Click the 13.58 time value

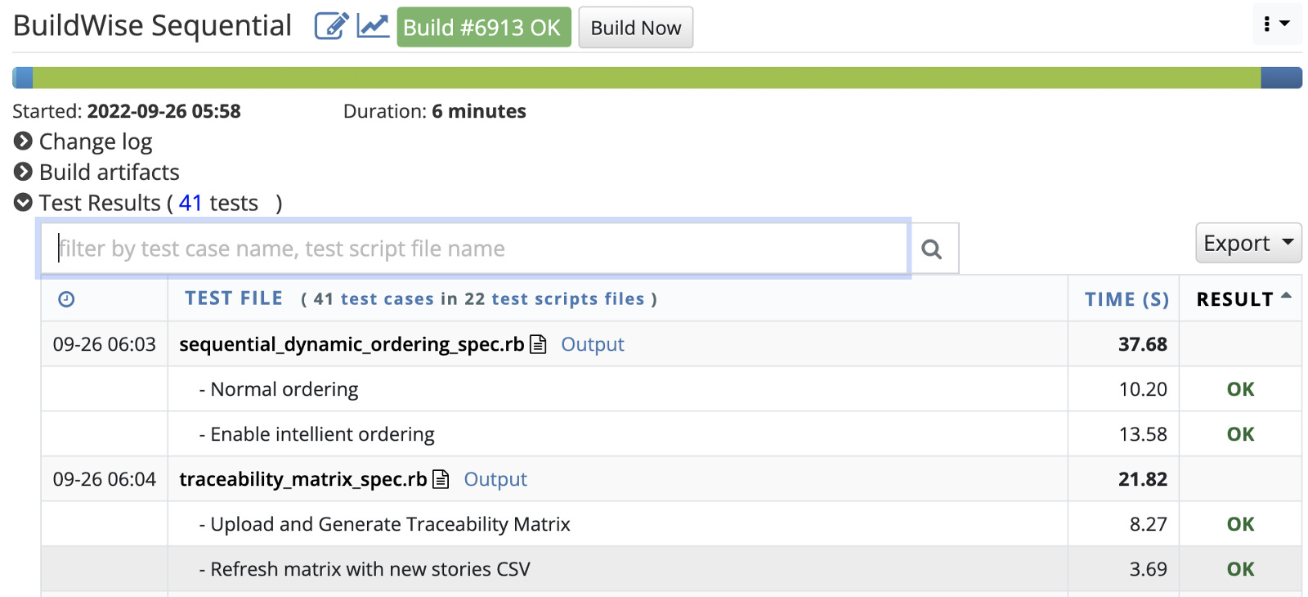pos(1143,434)
